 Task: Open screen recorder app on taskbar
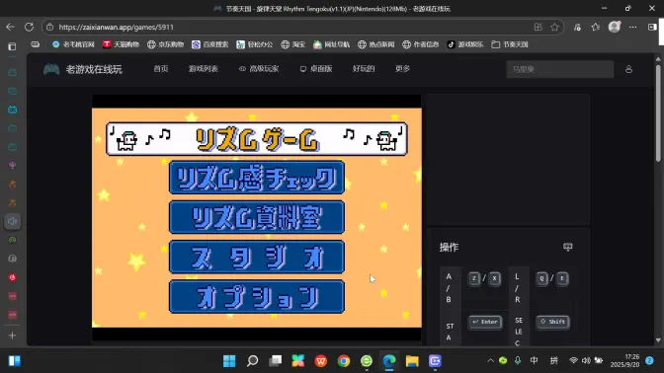coord(435,361)
